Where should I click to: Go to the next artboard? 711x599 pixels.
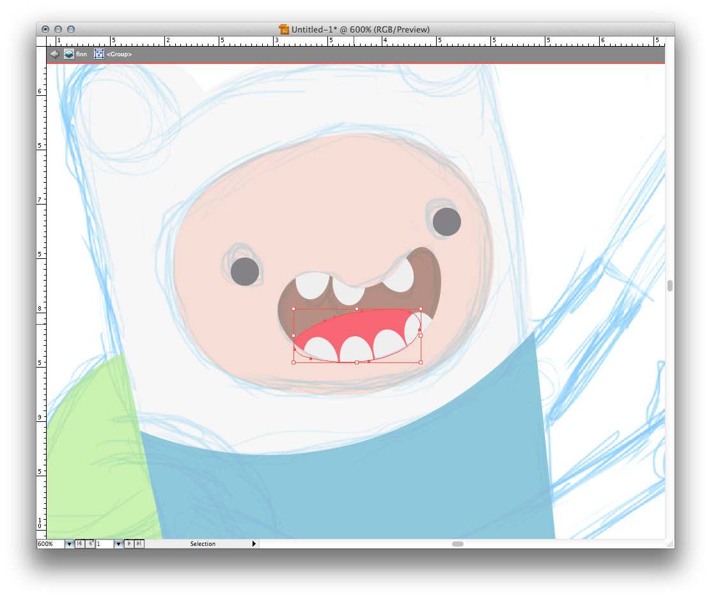click(x=129, y=544)
